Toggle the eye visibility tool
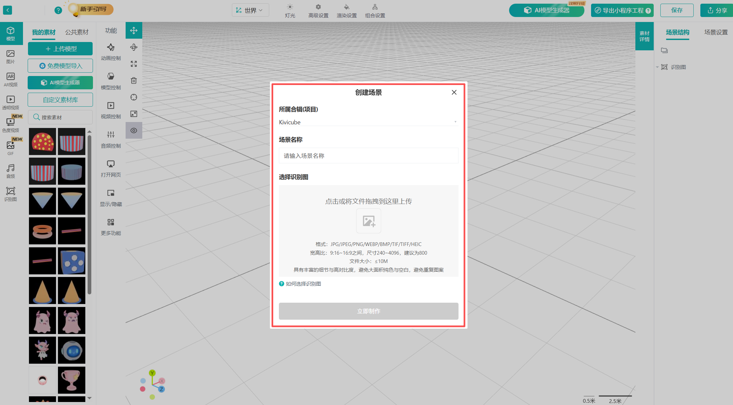Viewport: 733px width, 405px height. [x=134, y=130]
